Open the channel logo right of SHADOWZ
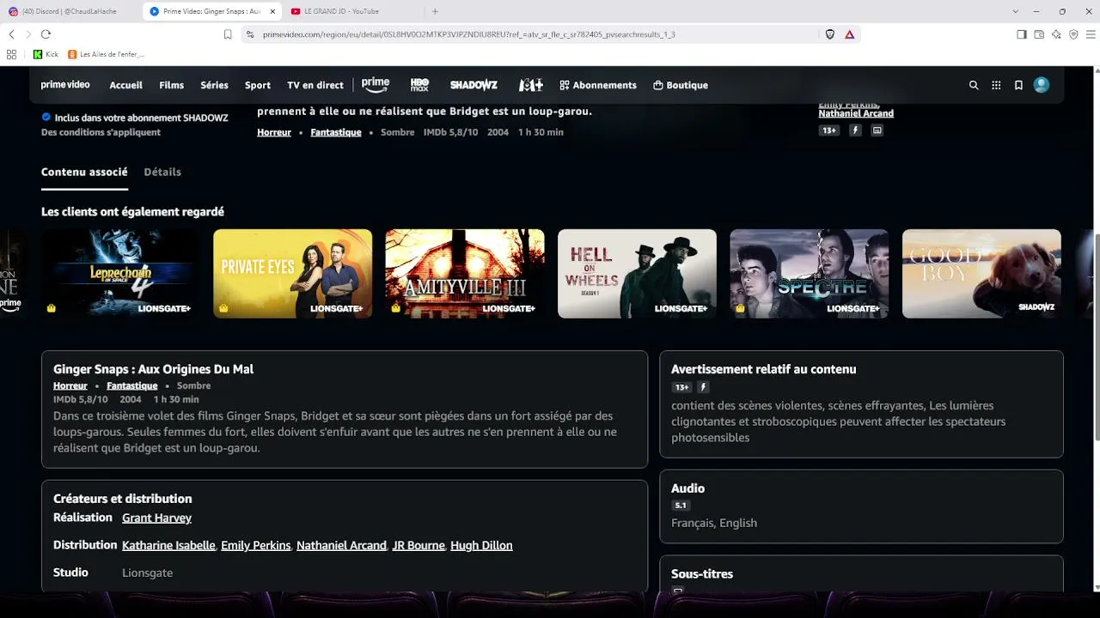 [530, 85]
